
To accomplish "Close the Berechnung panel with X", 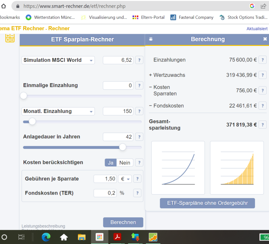I will (x=265, y=39).
